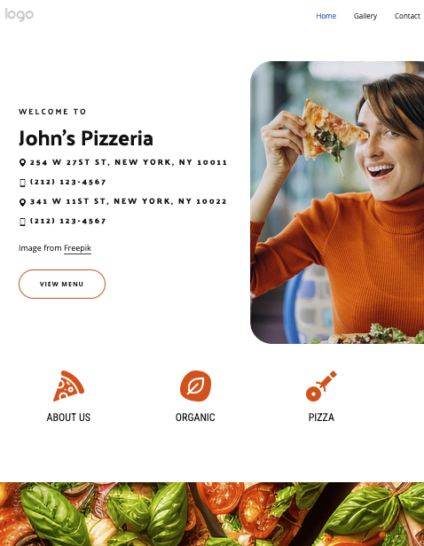424x546 pixels.
Task: Click the phone icon under the 11st St address
Action: 23,222
